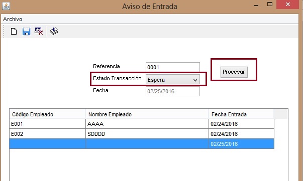Screen dimensions: 303x181
Task: Open the Estado Transacción dropdown showing Espera
Action: [173, 80]
